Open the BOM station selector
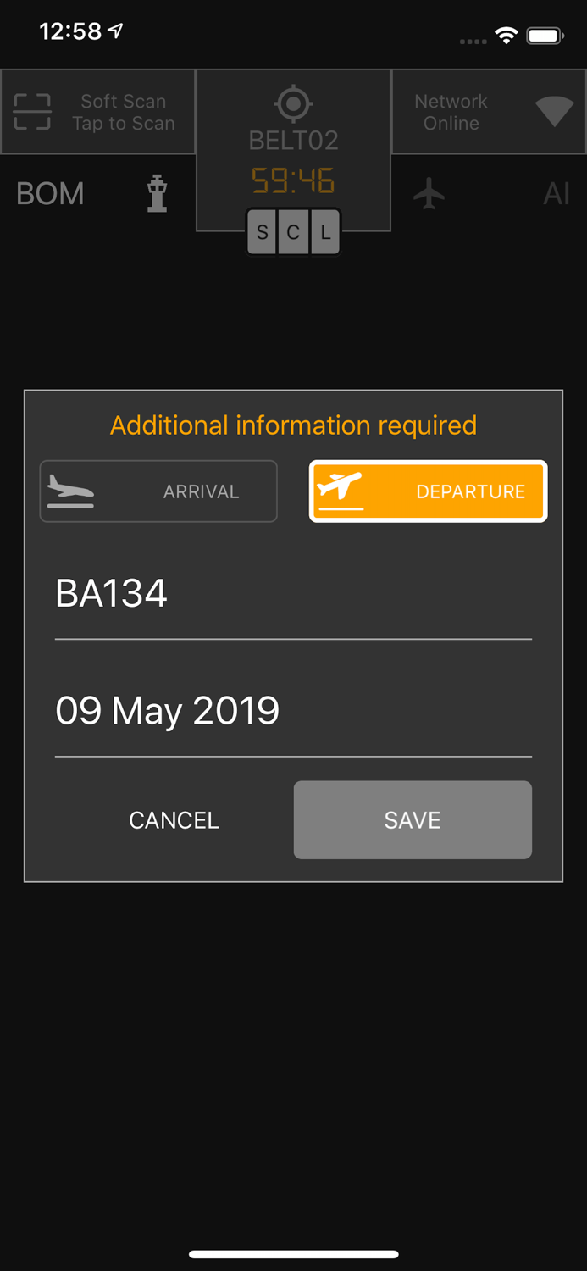Image resolution: width=587 pixels, height=1271 pixels. [49, 193]
